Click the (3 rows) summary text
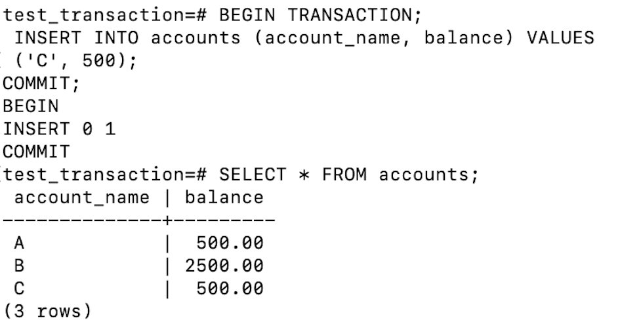Image resolution: width=639 pixels, height=324 pixels. [x=48, y=312]
